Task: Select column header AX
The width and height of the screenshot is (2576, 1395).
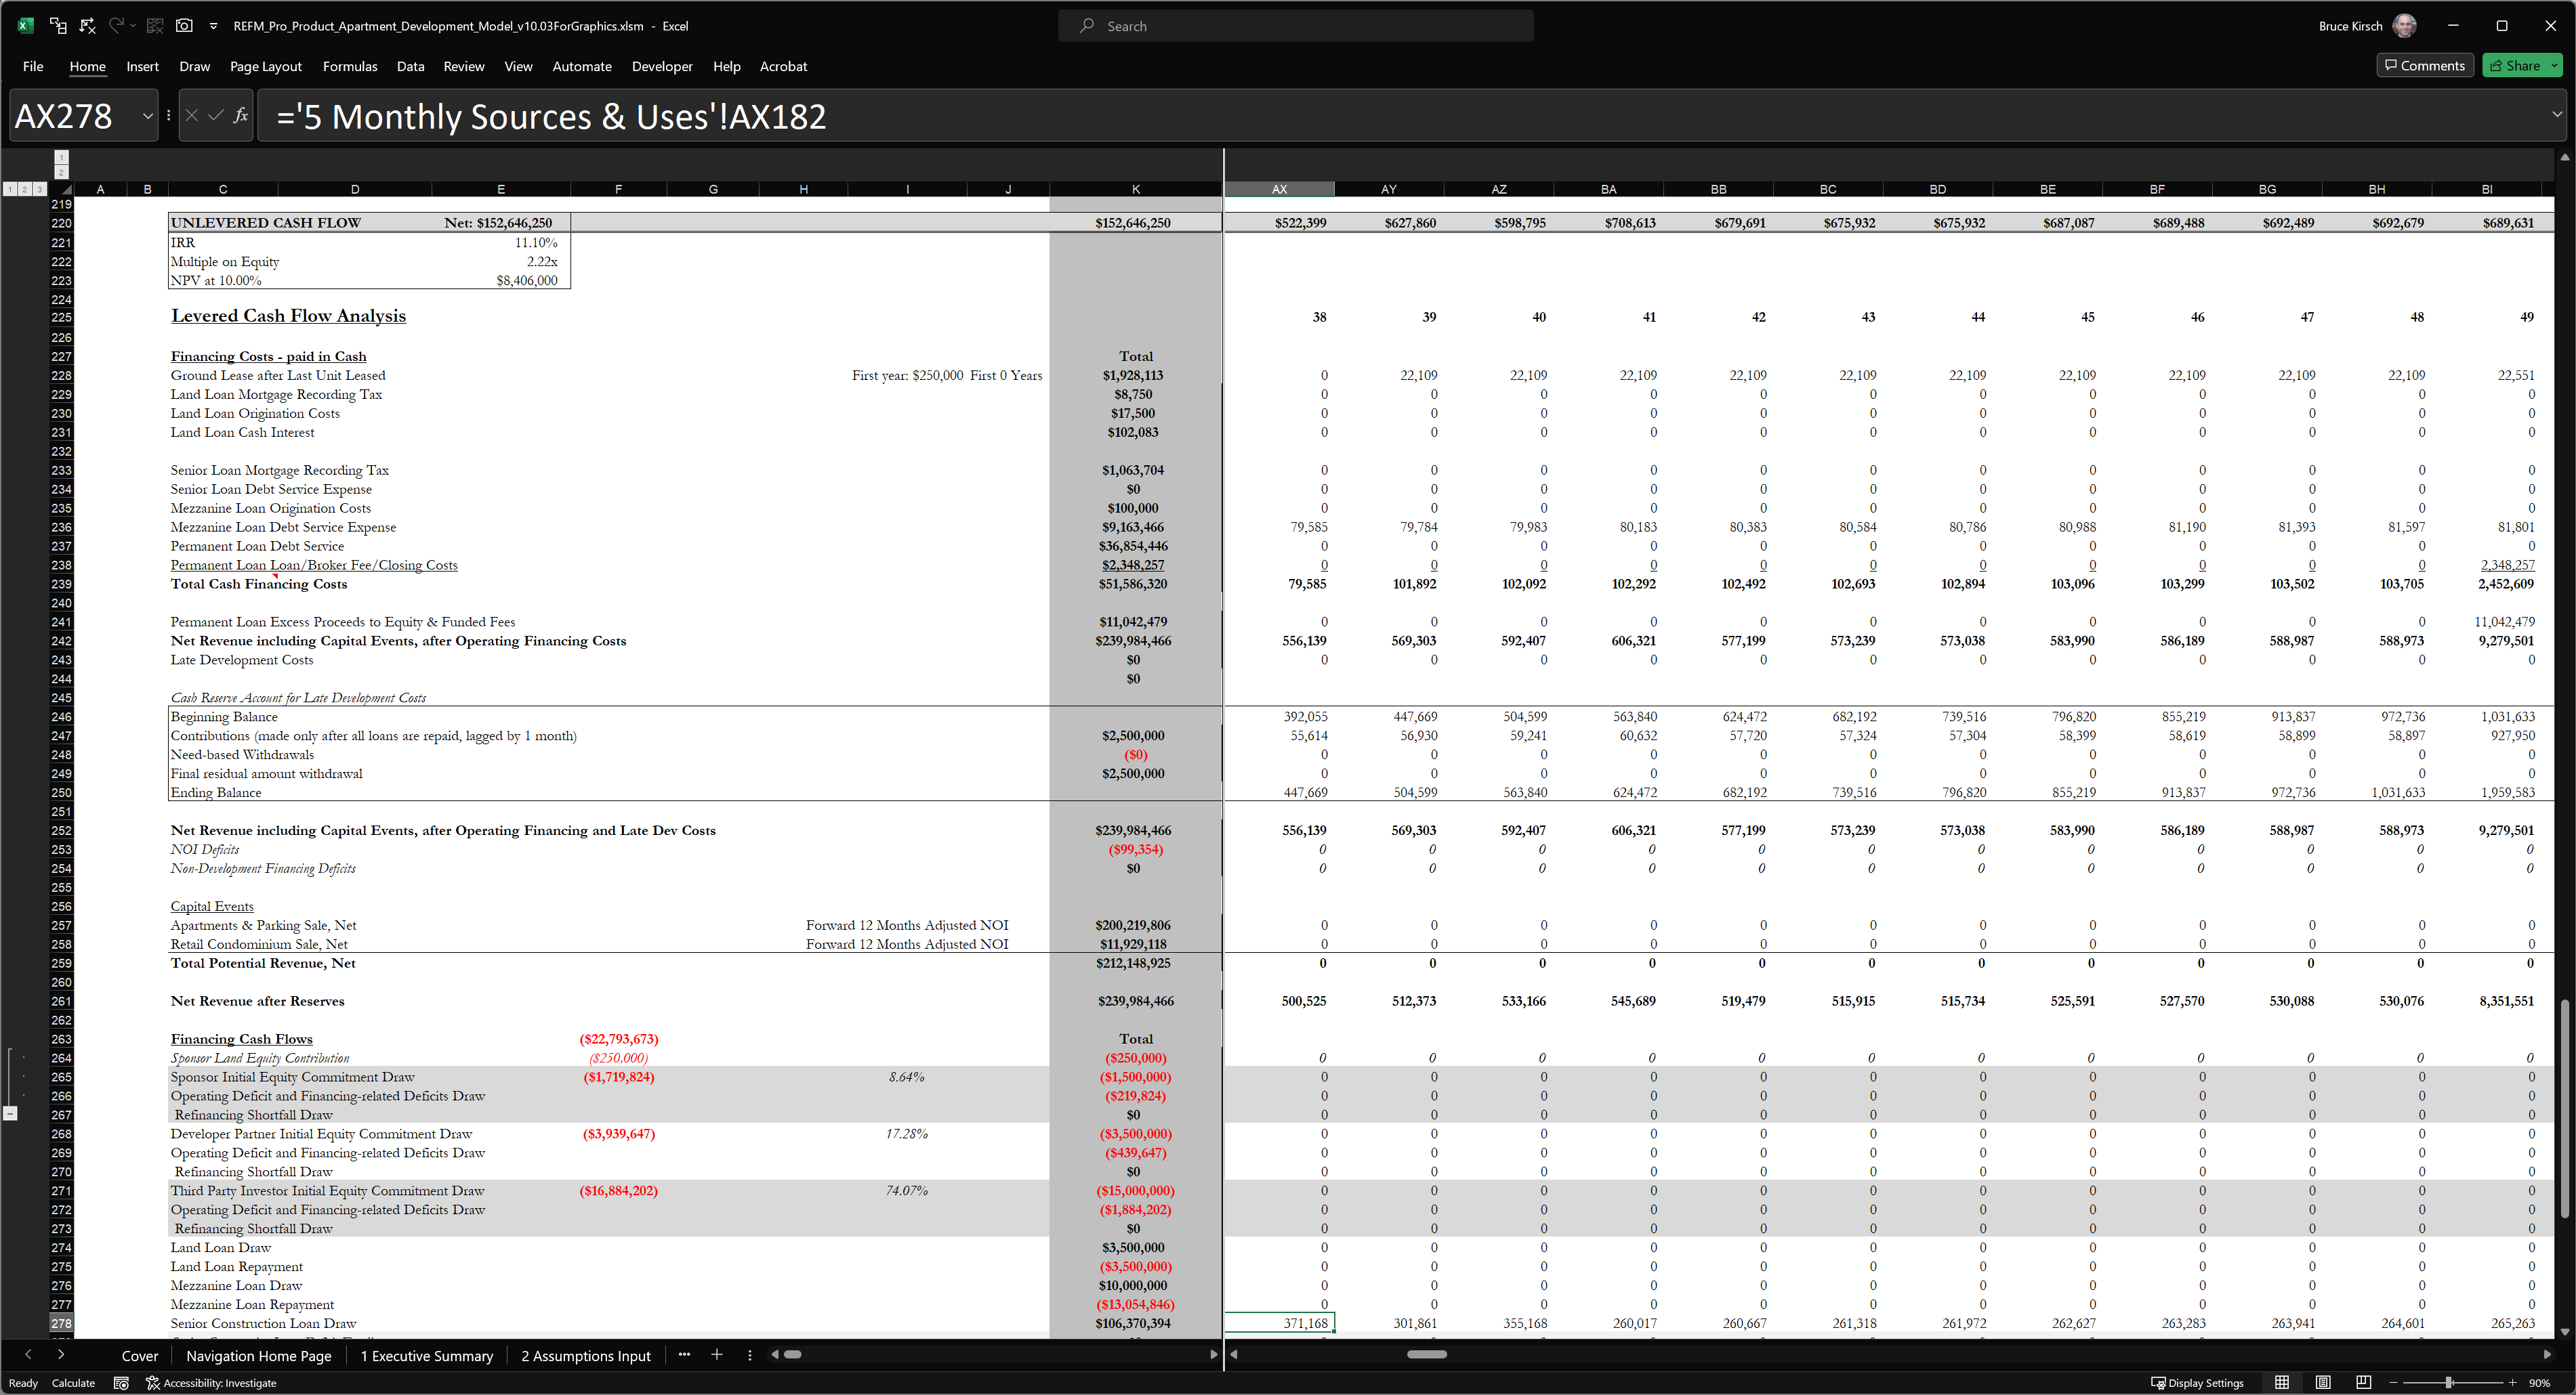Action: tap(1279, 189)
